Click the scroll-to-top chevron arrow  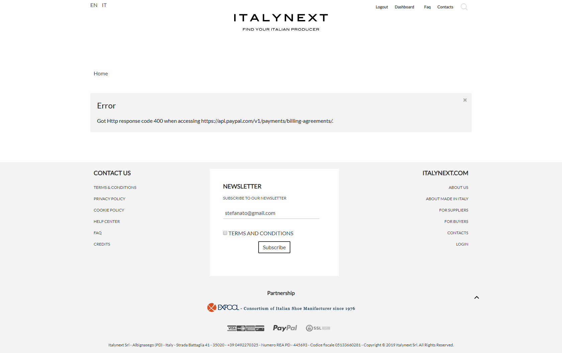coord(477,297)
